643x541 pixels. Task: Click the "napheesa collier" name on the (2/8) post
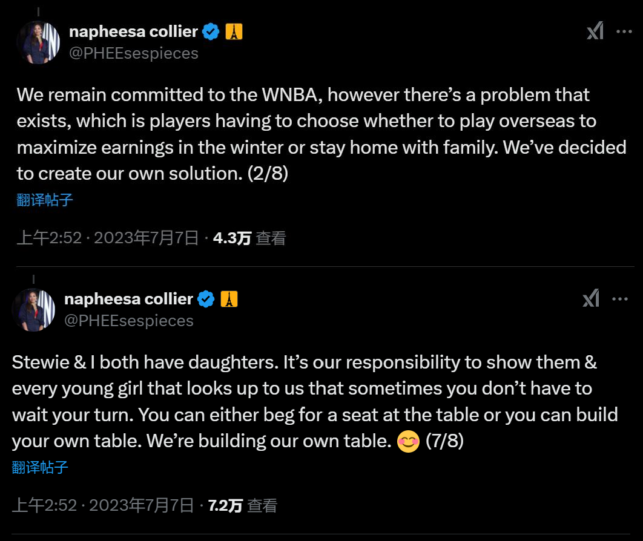pos(134,31)
